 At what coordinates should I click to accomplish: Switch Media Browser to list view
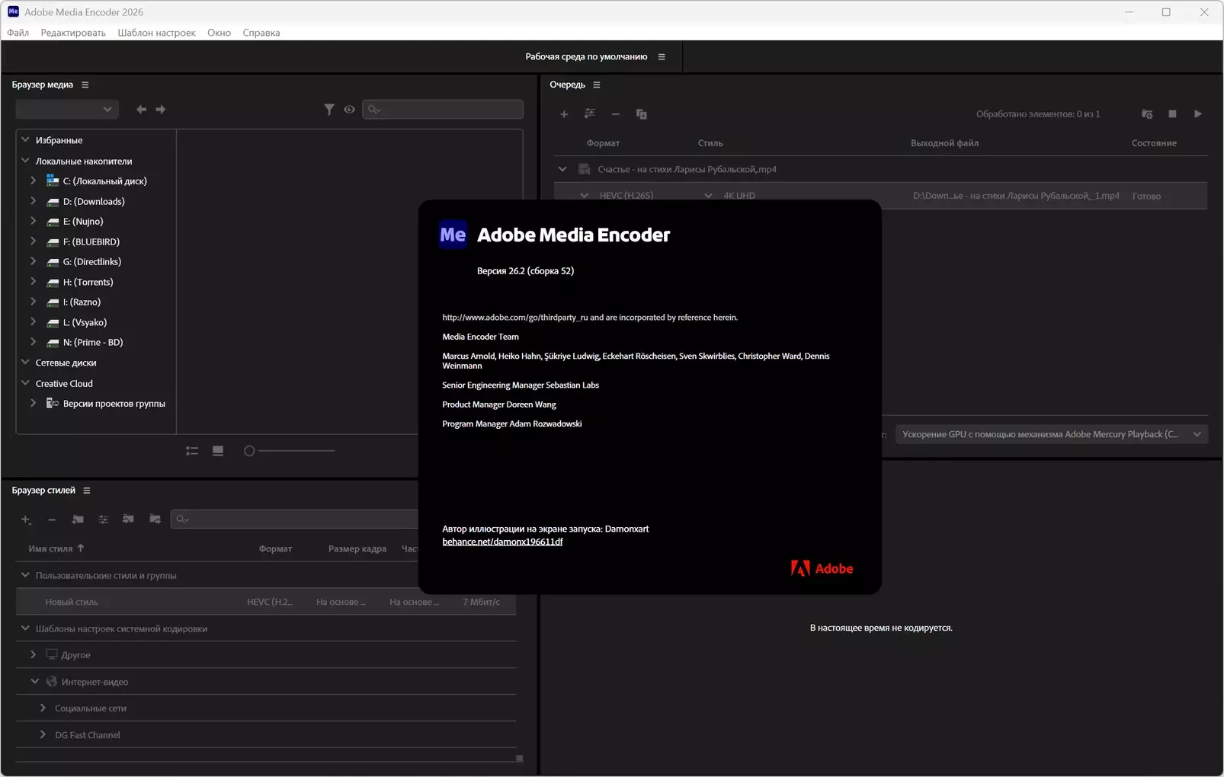192,451
